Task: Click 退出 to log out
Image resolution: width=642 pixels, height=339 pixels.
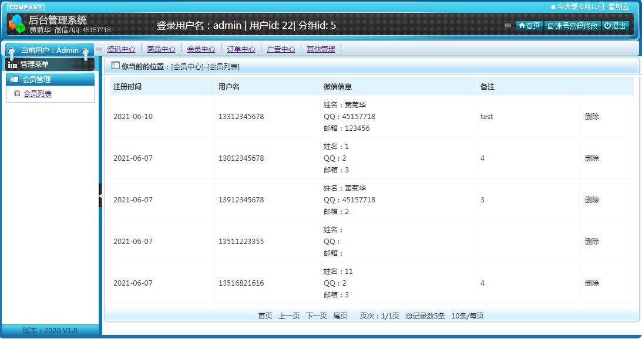Action: coord(616,26)
